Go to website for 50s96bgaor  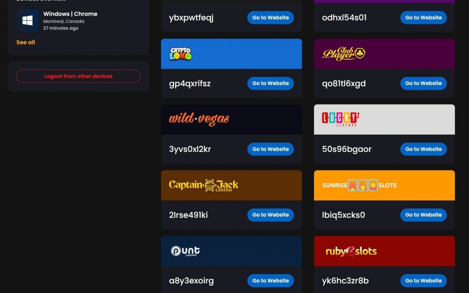pos(423,149)
